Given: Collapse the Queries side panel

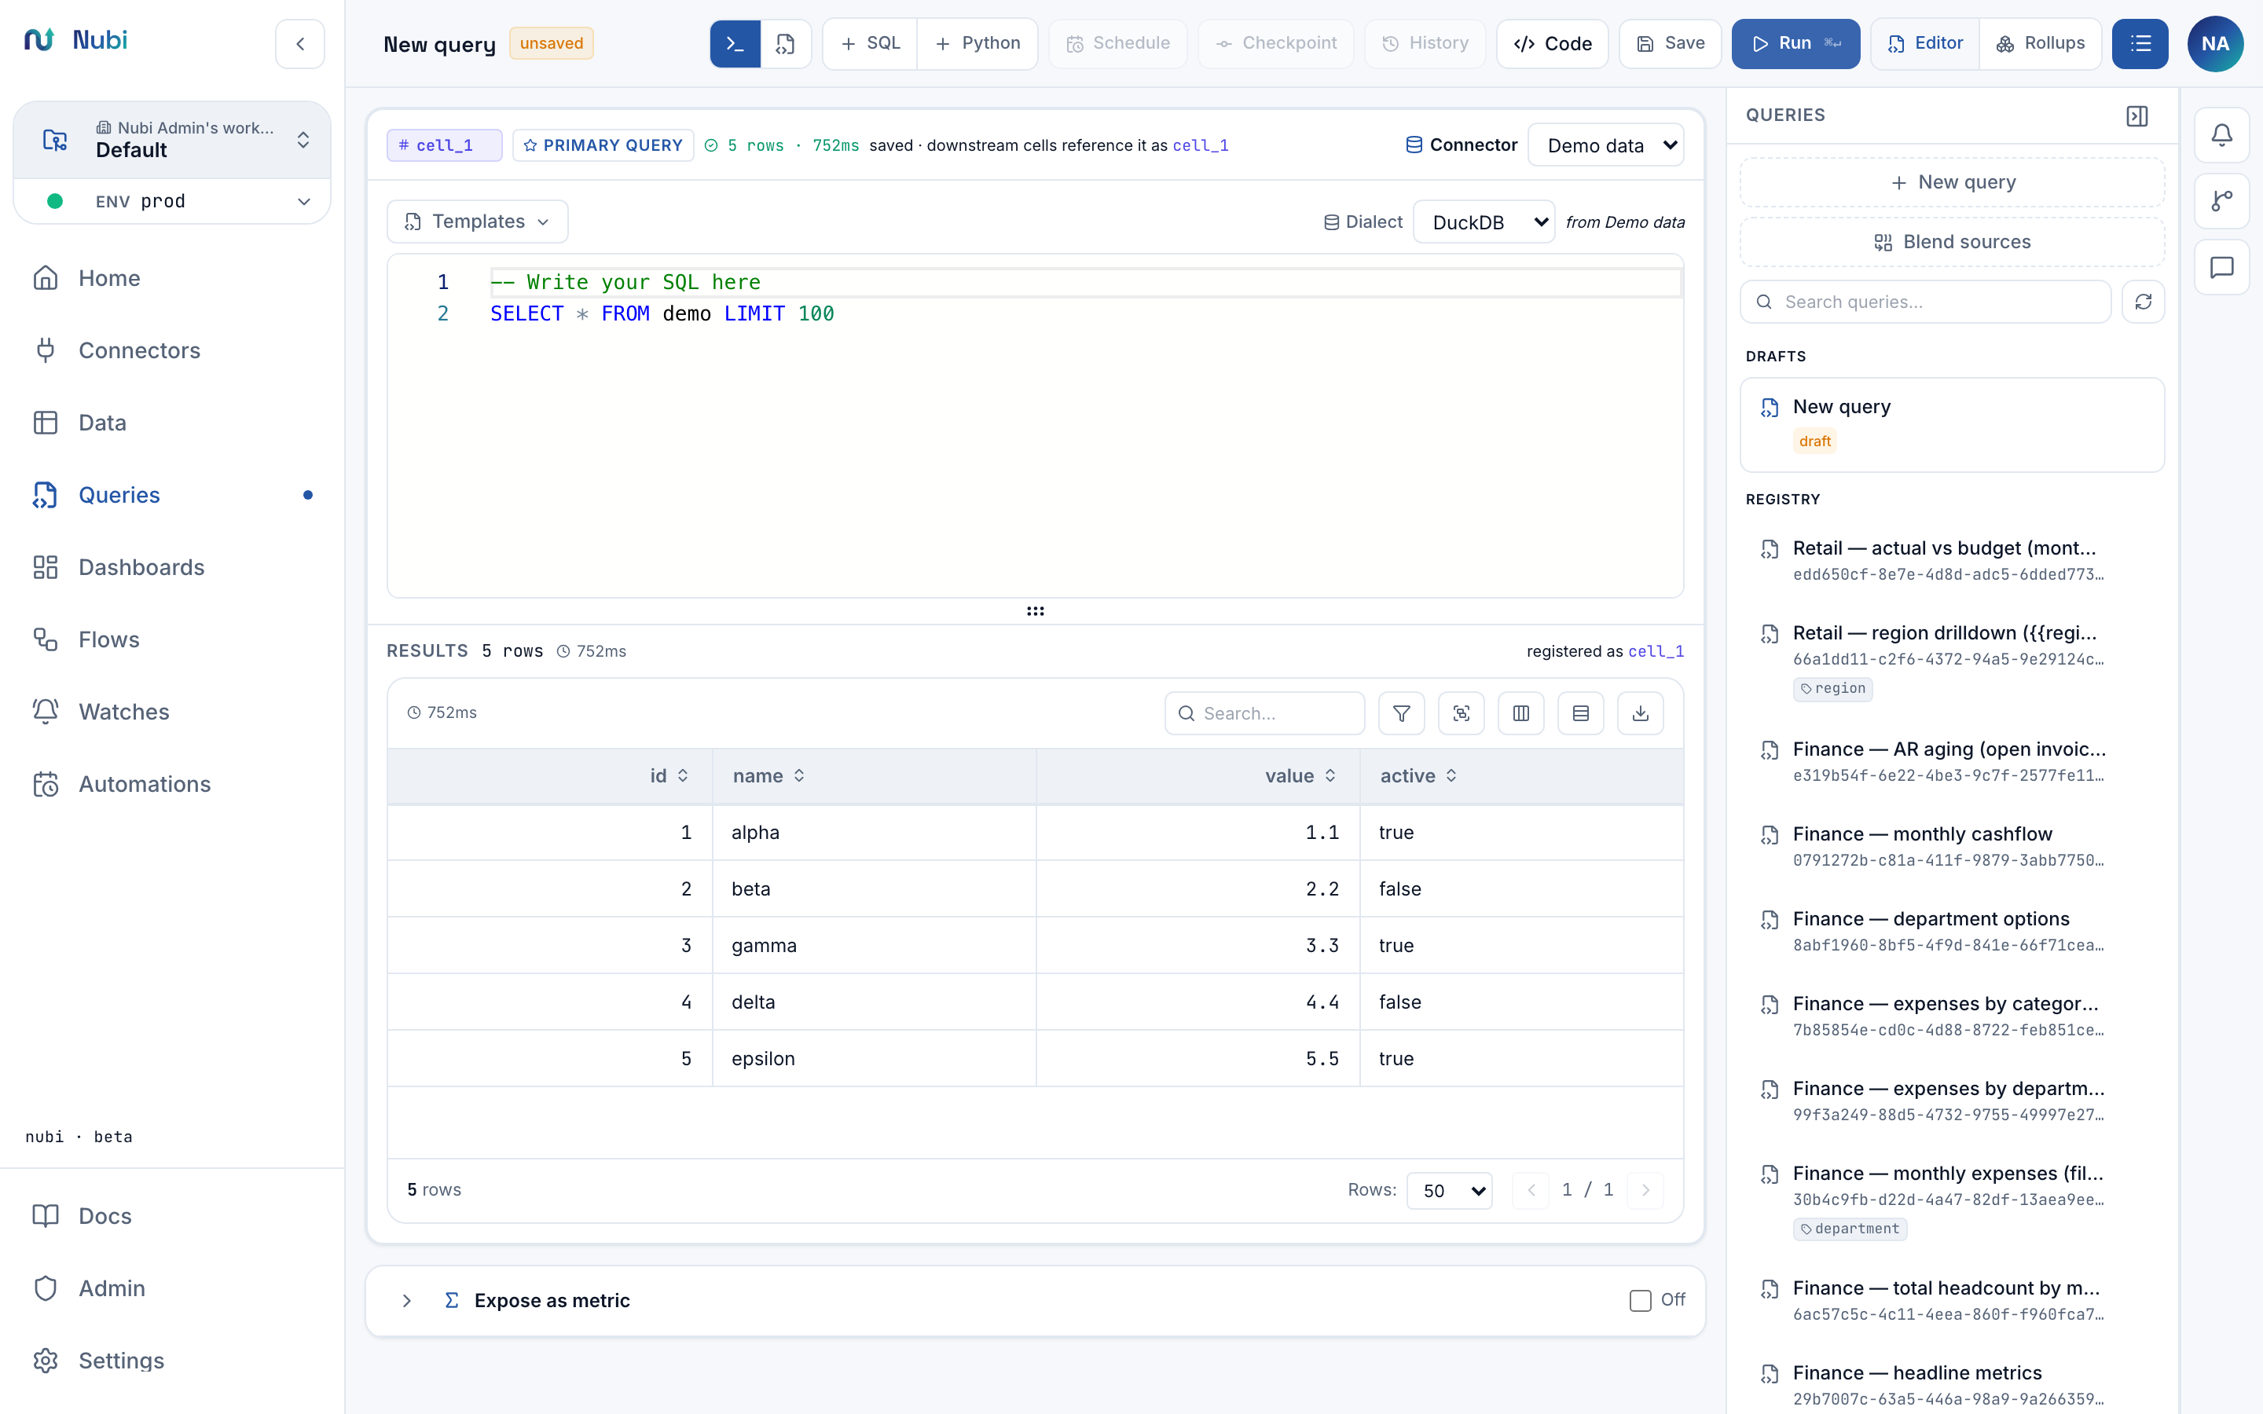Looking at the screenshot, I should tap(2136, 116).
